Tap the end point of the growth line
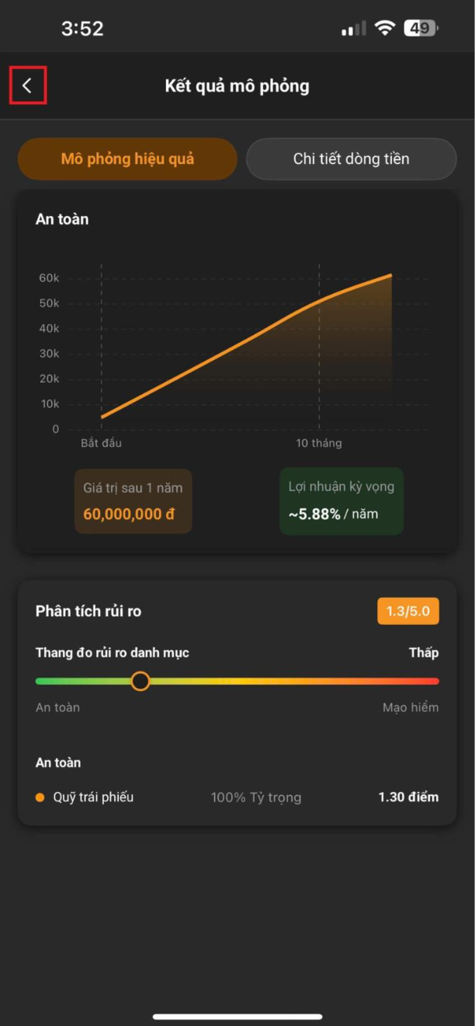 point(391,275)
